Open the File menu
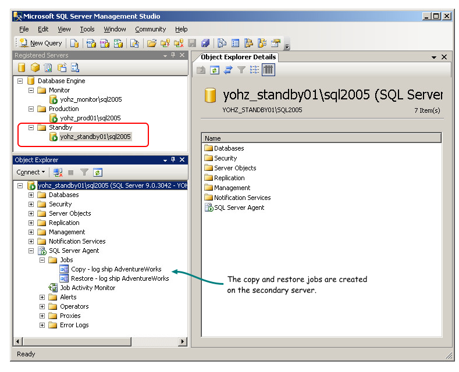459x372 pixels. [x=24, y=29]
